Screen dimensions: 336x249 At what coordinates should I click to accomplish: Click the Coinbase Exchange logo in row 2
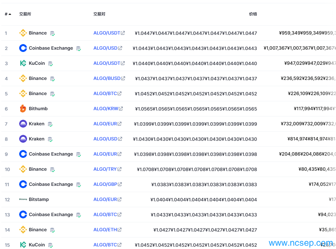(x=23, y=48)
